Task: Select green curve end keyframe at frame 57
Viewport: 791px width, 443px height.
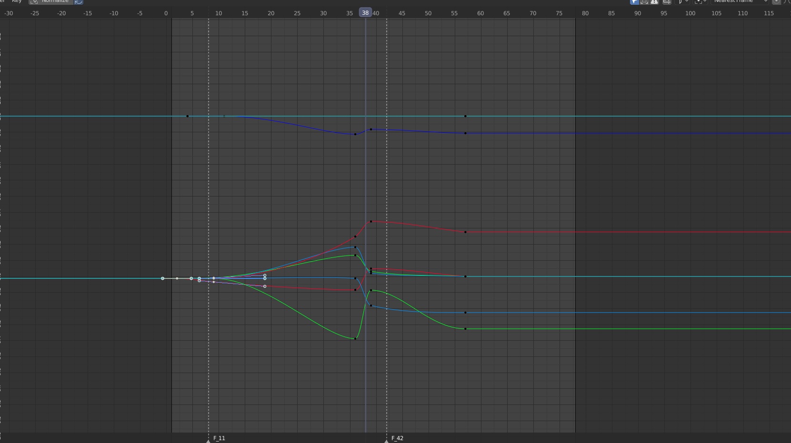Action: 465,329
